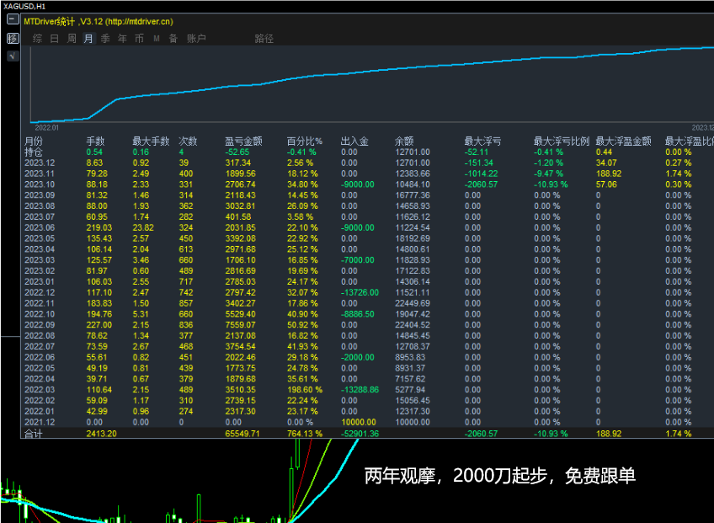Switch to quarterly 季 tab
Image resolution: width=714 pixels, height=523 pixels.
pyautogui.click(x=104, y=38)
